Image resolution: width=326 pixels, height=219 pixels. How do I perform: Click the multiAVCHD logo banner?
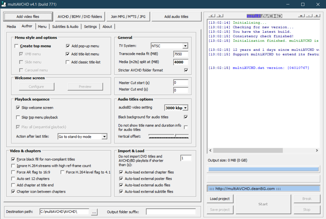(264, 16)
